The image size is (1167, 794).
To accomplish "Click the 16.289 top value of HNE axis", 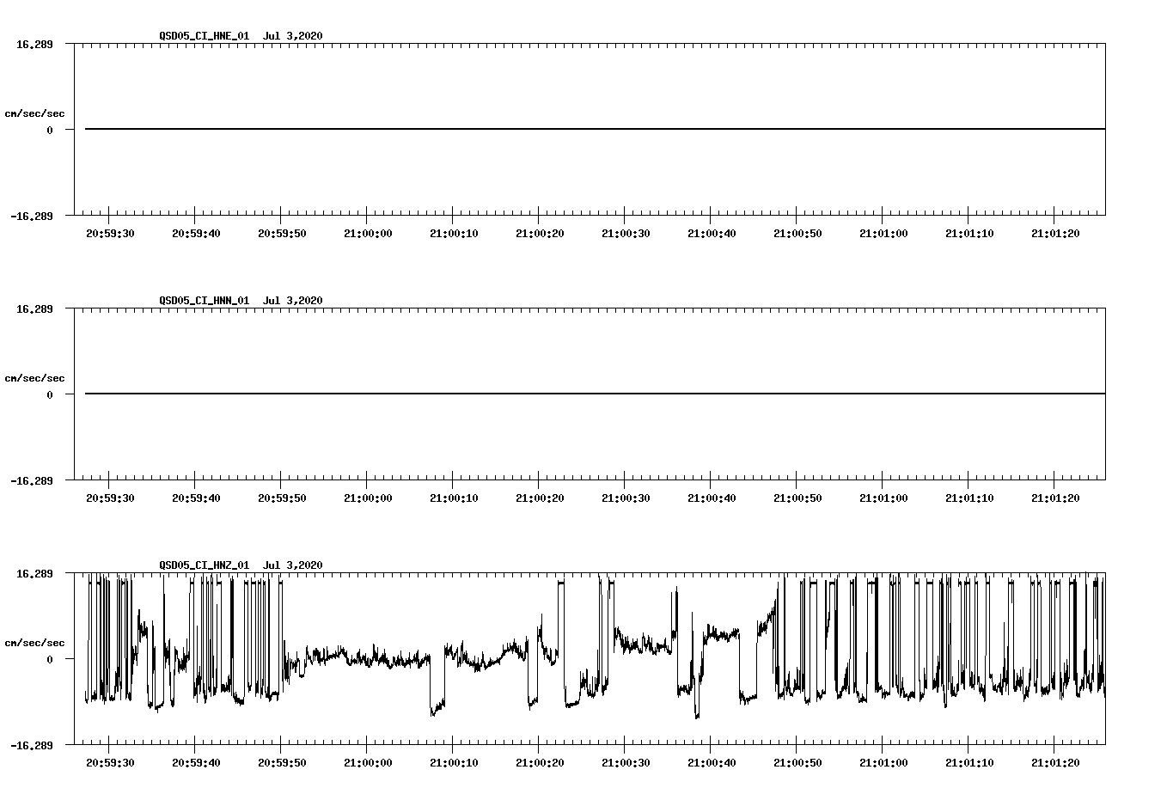I will 34,45.
